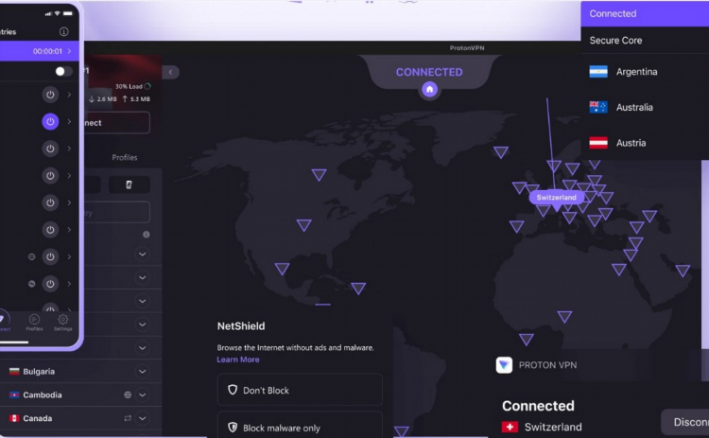This screenshot has height=438, width=709.
Task: Choose Argentina from the country list
Action: 645,72
